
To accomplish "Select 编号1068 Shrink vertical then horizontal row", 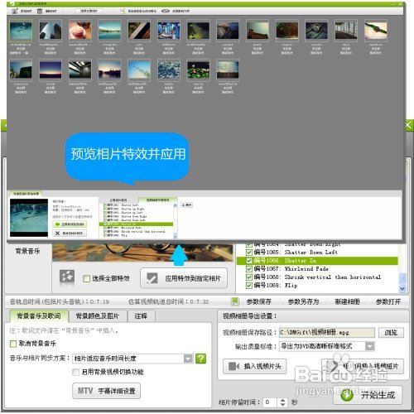I will (318, 277).
